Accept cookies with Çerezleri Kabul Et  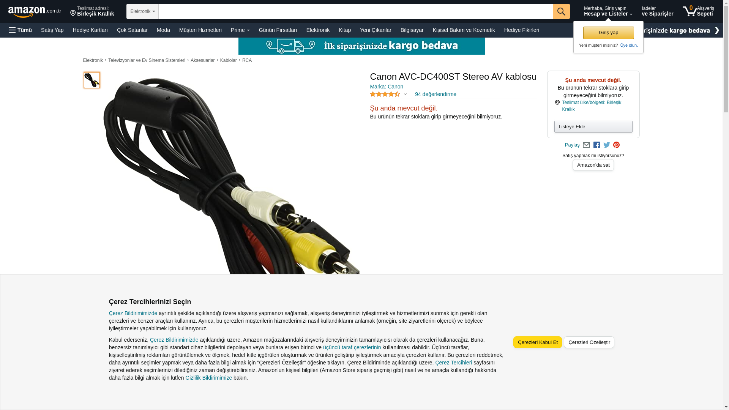coord(538,342)
